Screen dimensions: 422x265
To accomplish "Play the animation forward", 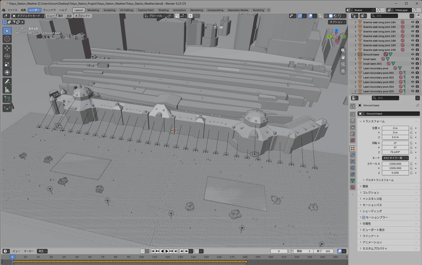I will (167, 251).
